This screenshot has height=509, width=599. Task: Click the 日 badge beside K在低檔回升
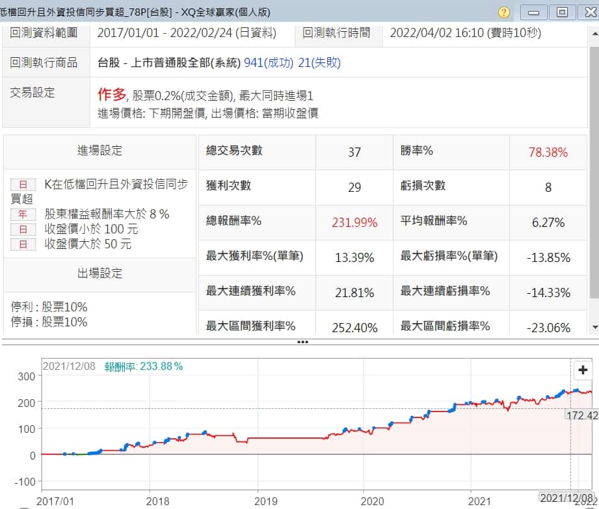(x=23, y=185)
